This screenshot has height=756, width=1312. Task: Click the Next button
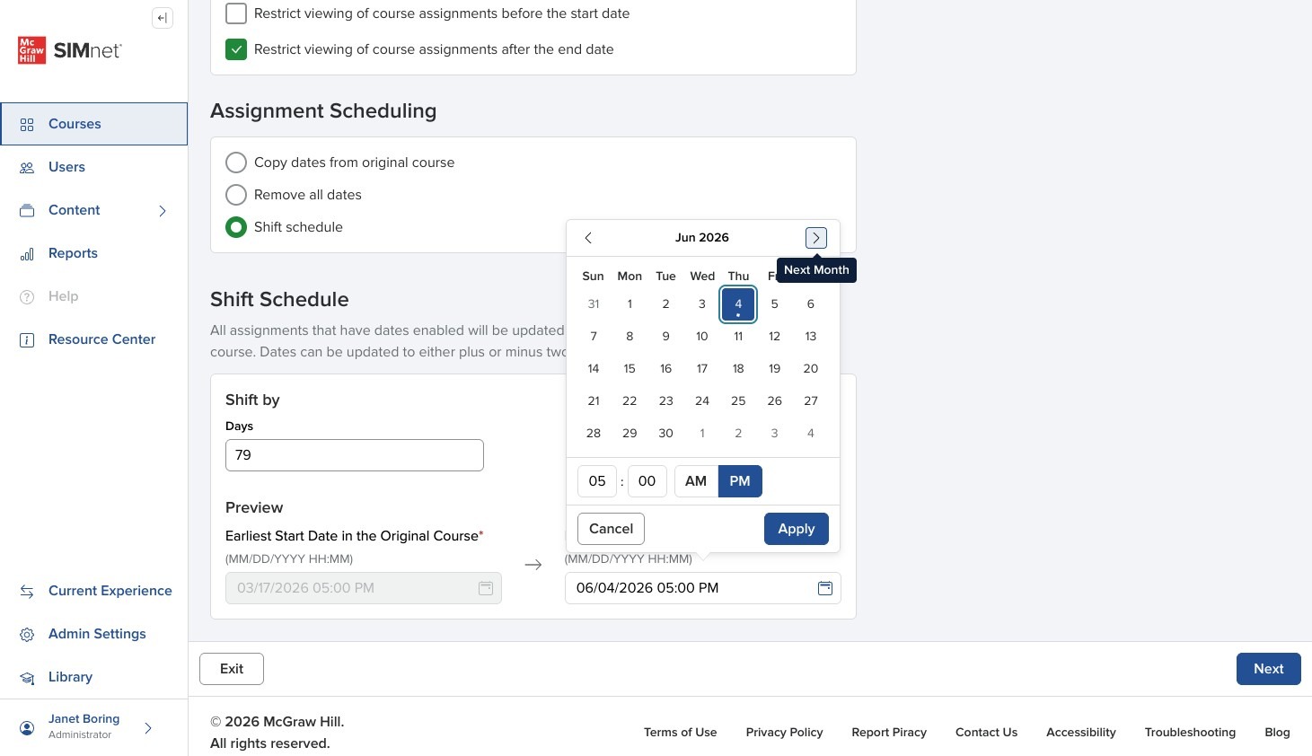[1269, 669]
